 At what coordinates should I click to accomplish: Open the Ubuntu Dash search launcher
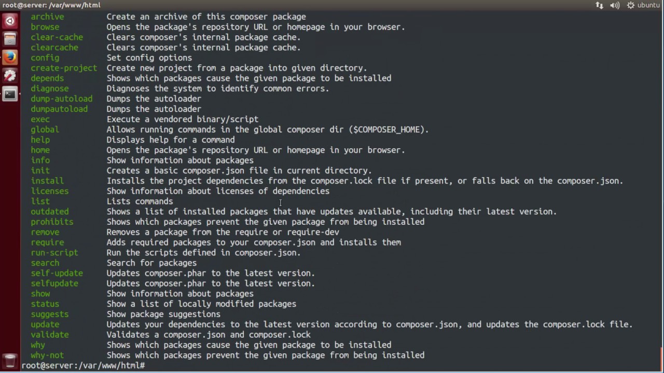[x=10, y=21]
